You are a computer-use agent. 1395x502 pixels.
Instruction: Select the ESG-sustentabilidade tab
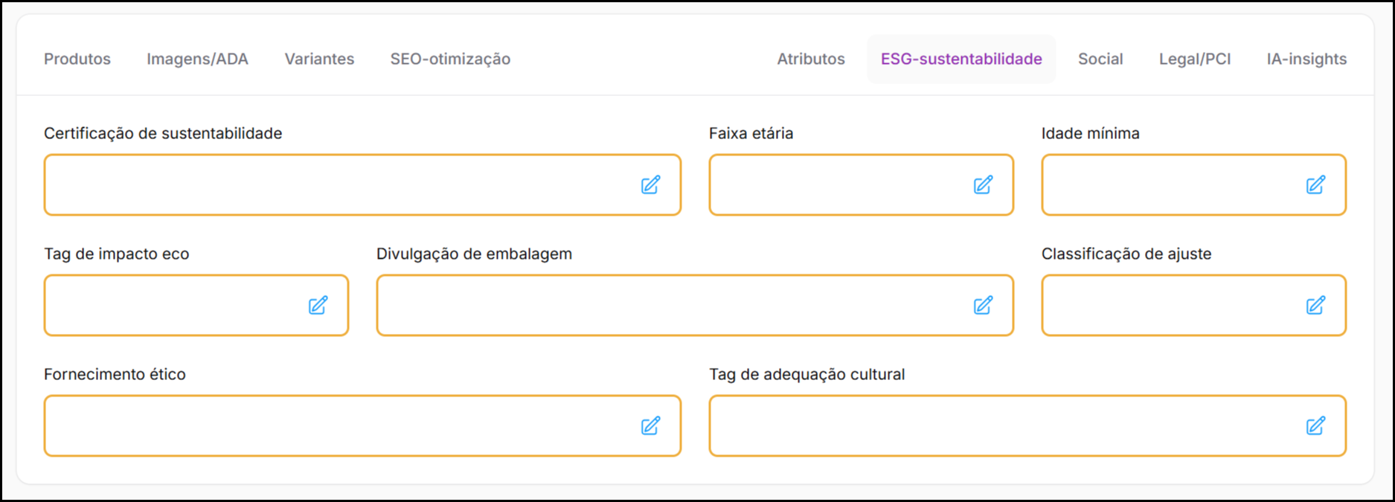tap(961, 59)
